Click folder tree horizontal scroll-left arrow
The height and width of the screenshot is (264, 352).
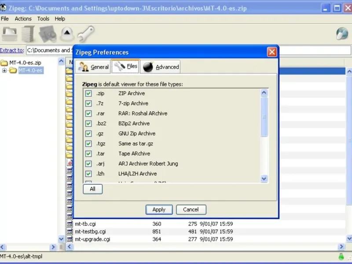pos(2,247)
